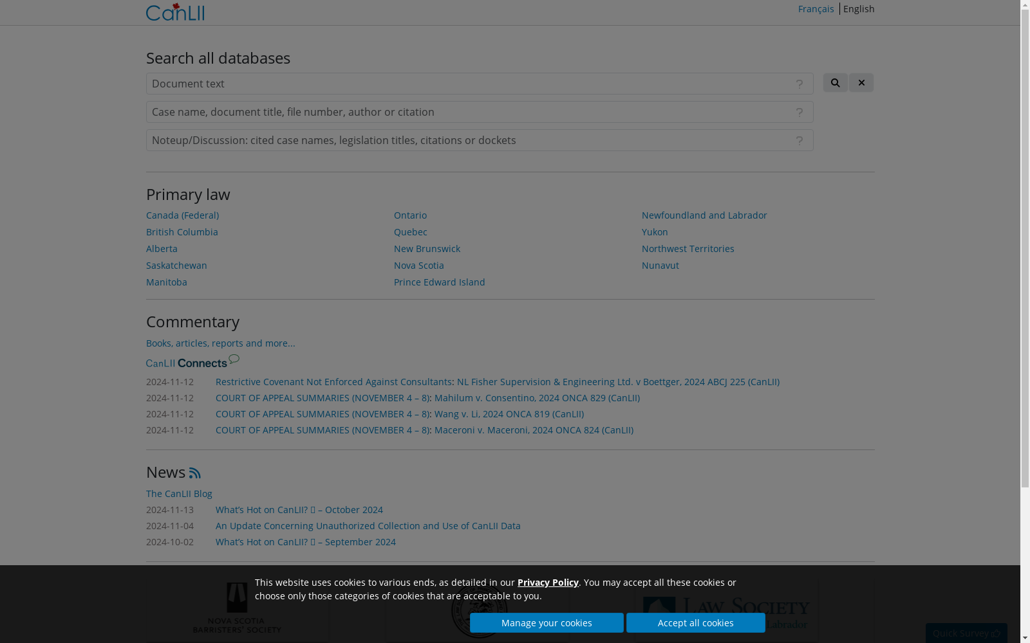Click Nova Scotia Barristers' Society logo
The image size is (1030, 643).
[237, 608]
